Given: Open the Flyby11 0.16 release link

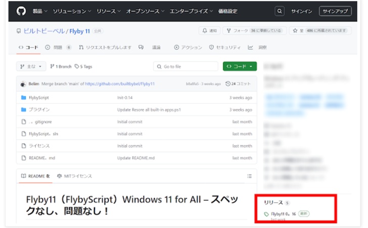Looking at the screenshot, I should pyautogui.click(x=283, y=214).
